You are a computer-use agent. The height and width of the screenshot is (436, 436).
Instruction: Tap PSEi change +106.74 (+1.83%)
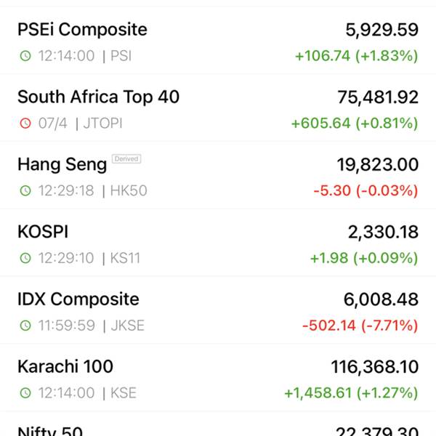357,56
